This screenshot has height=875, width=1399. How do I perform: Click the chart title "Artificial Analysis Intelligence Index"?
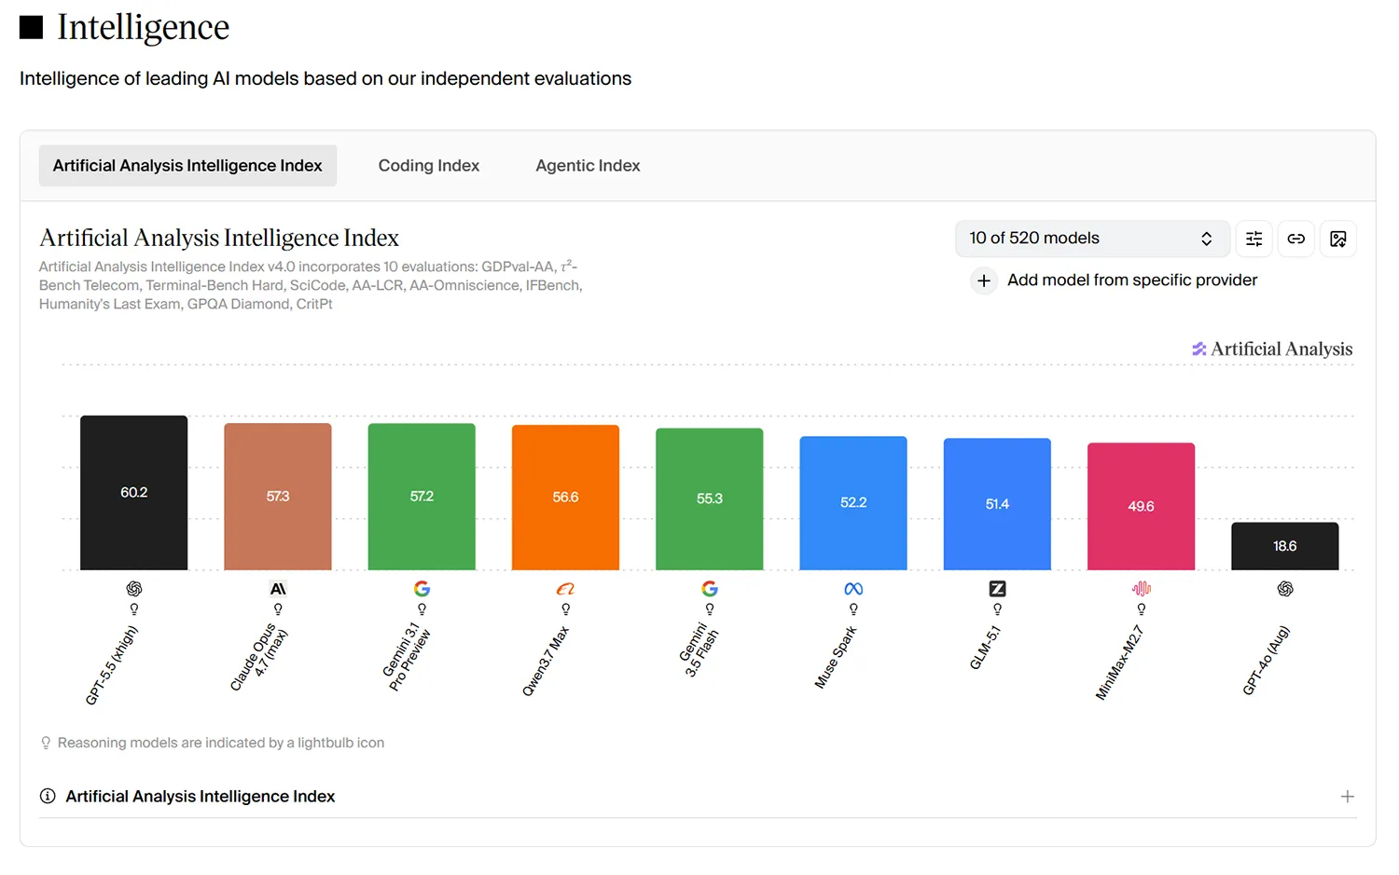(x=219, y=239)
